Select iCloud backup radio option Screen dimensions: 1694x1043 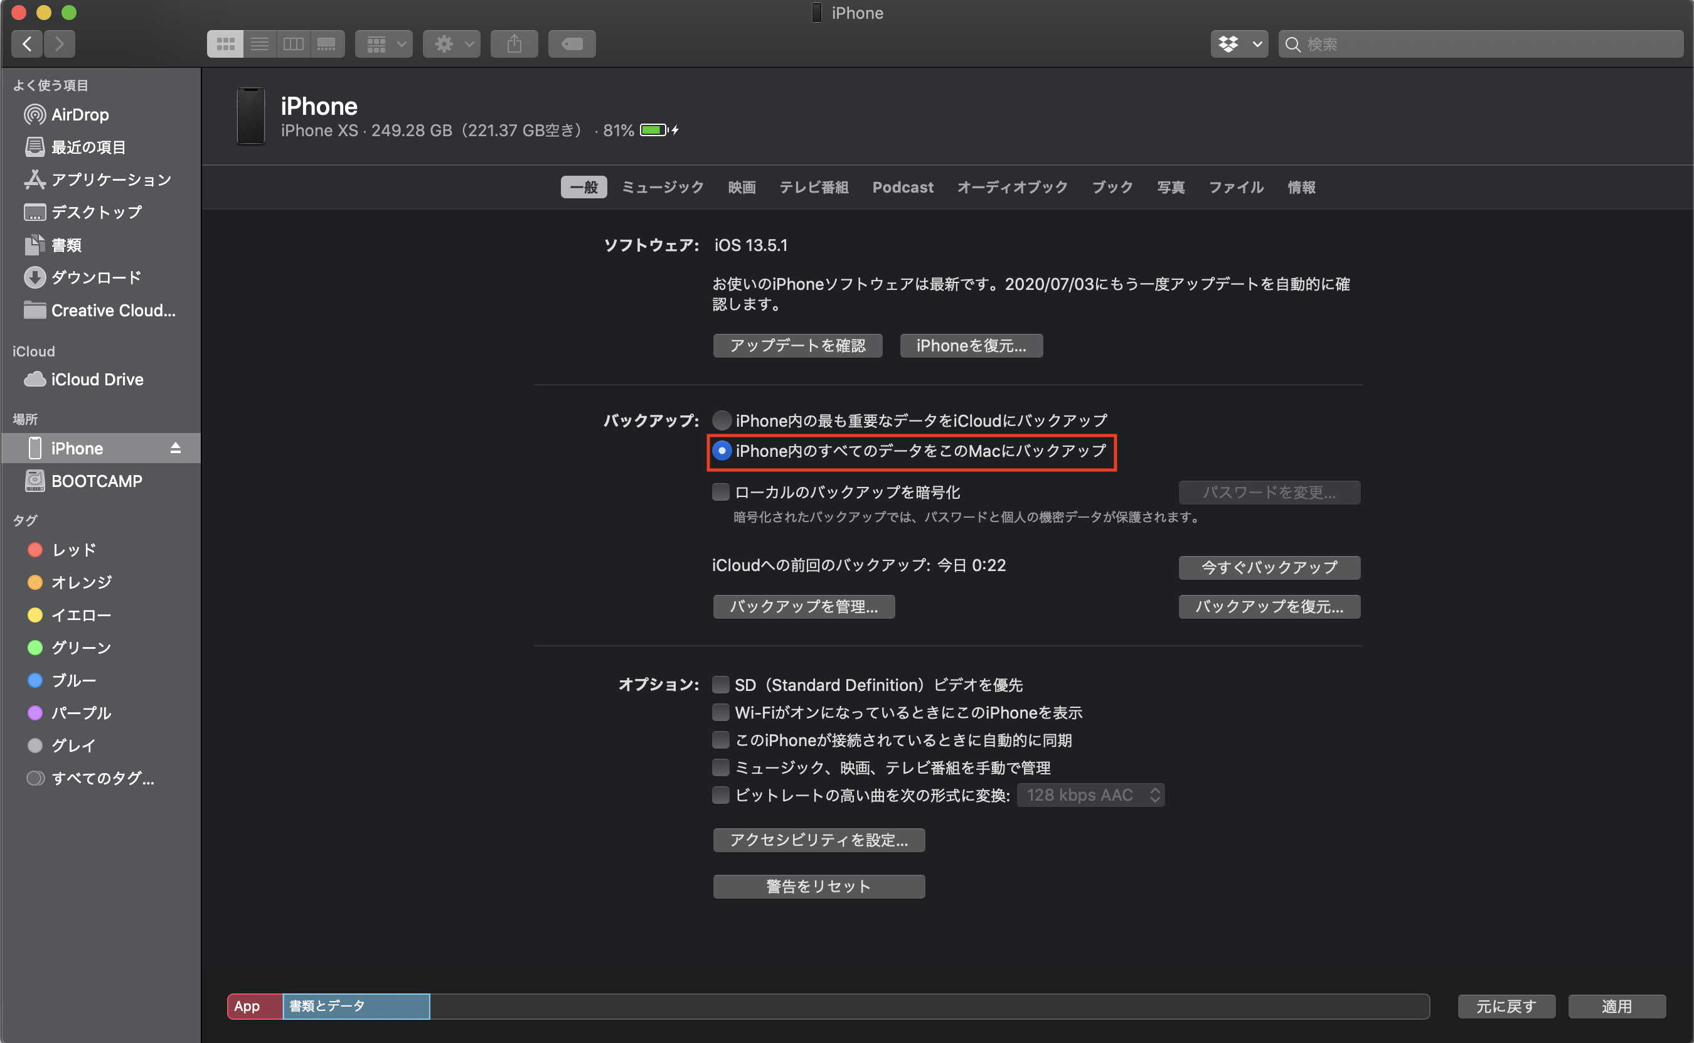722,420
